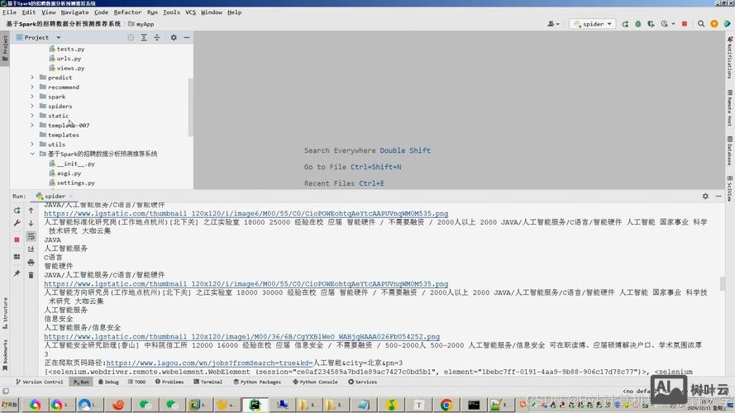Open the user account dropdown in toolbar
Screen dimensions: 735x413
[553, 24]
